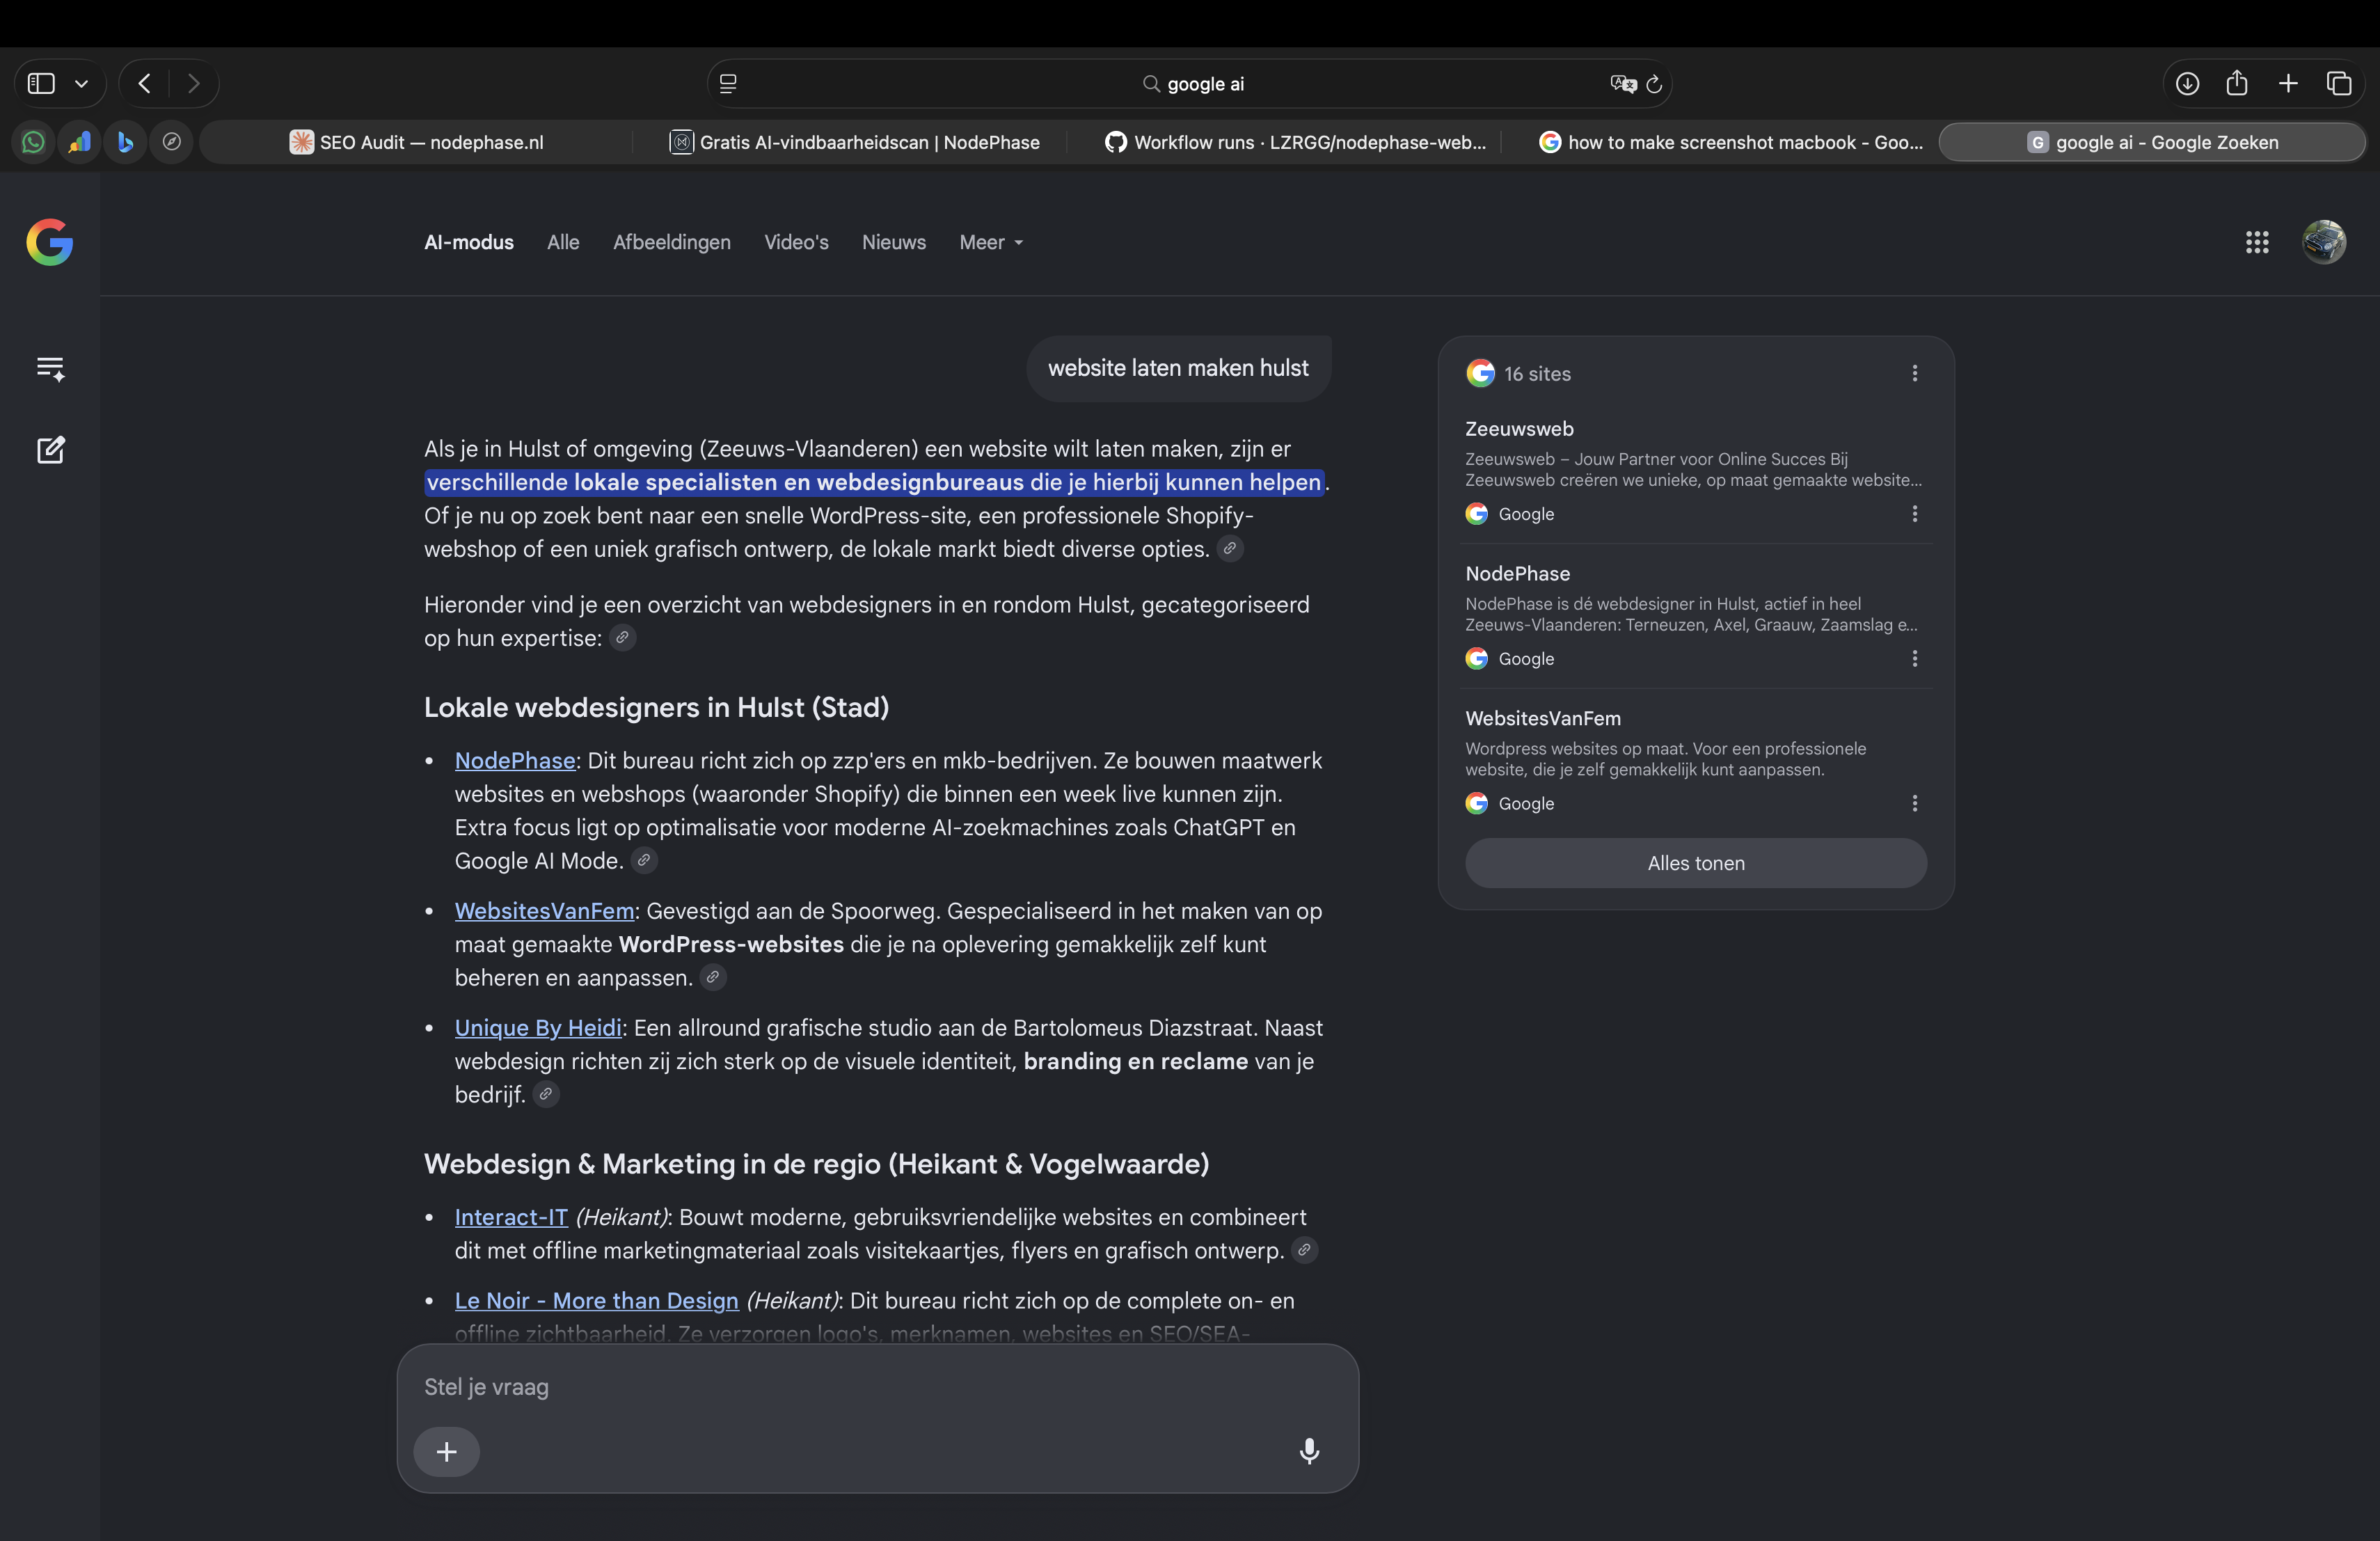The width and height of the screenshot is (2380, 1541).
Task: Open the page reader icon in address bar
Action: coord(728,84)
